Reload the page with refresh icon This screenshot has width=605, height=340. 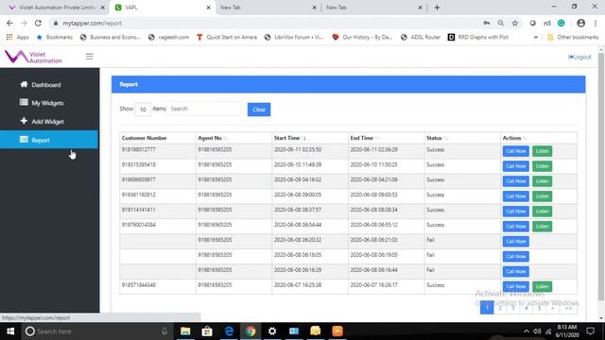click(x=38, y=23)
